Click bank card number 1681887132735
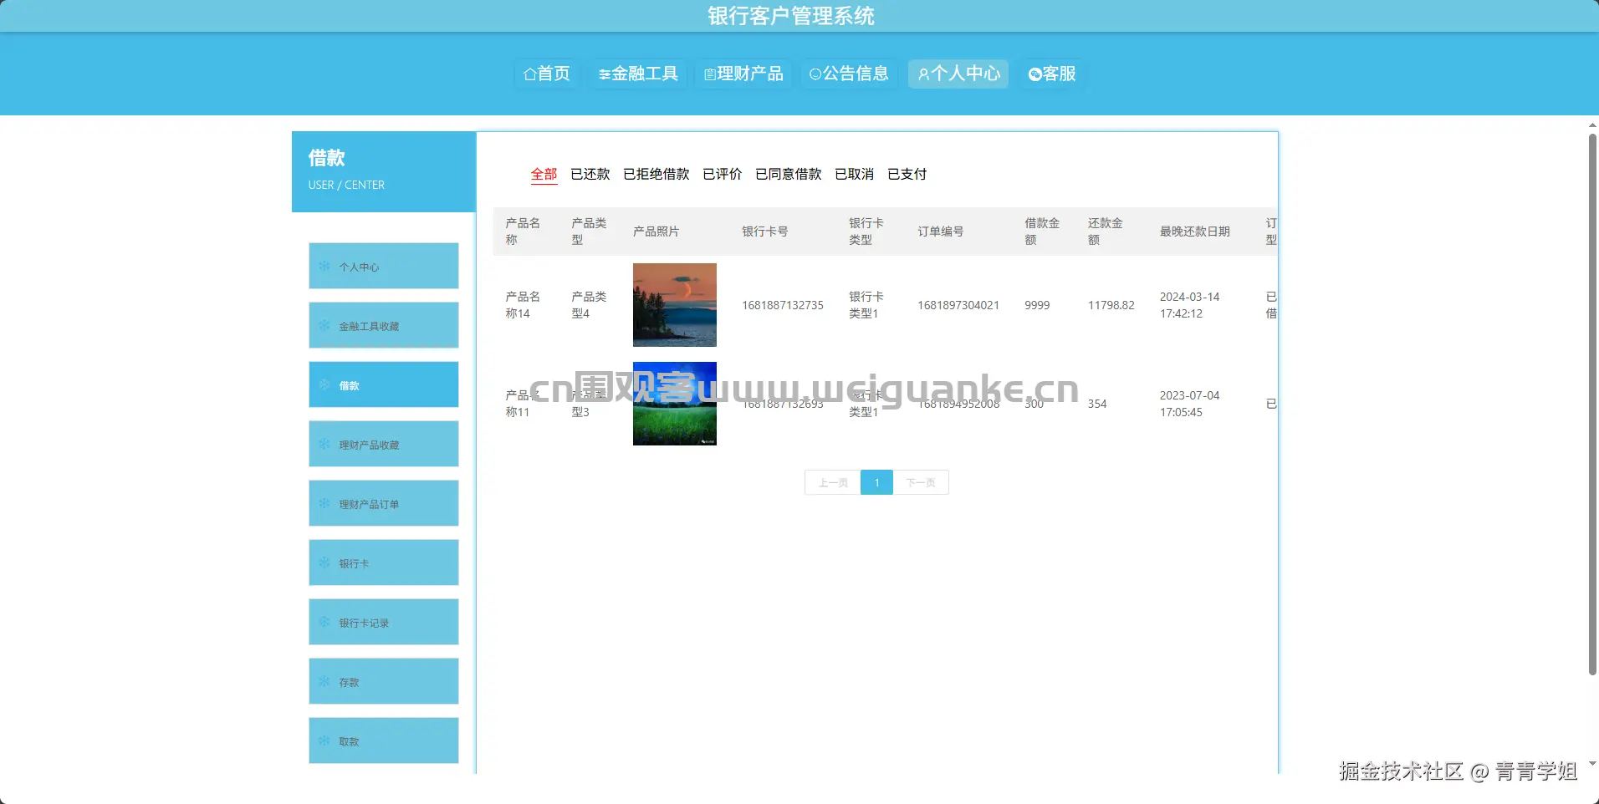 point(783,305)
